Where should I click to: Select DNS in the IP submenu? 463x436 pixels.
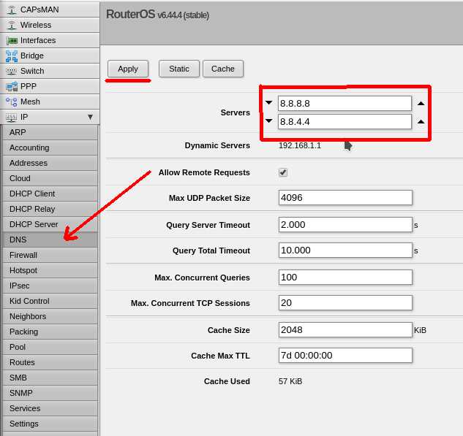click(x=50, y=240)
